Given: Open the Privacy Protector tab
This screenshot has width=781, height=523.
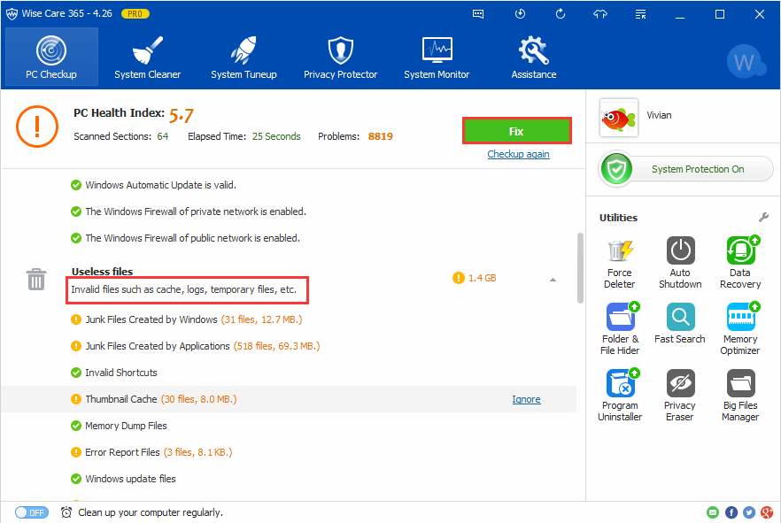Looking at the screenshot, I should pyautogui.click(x=340, y=58).
